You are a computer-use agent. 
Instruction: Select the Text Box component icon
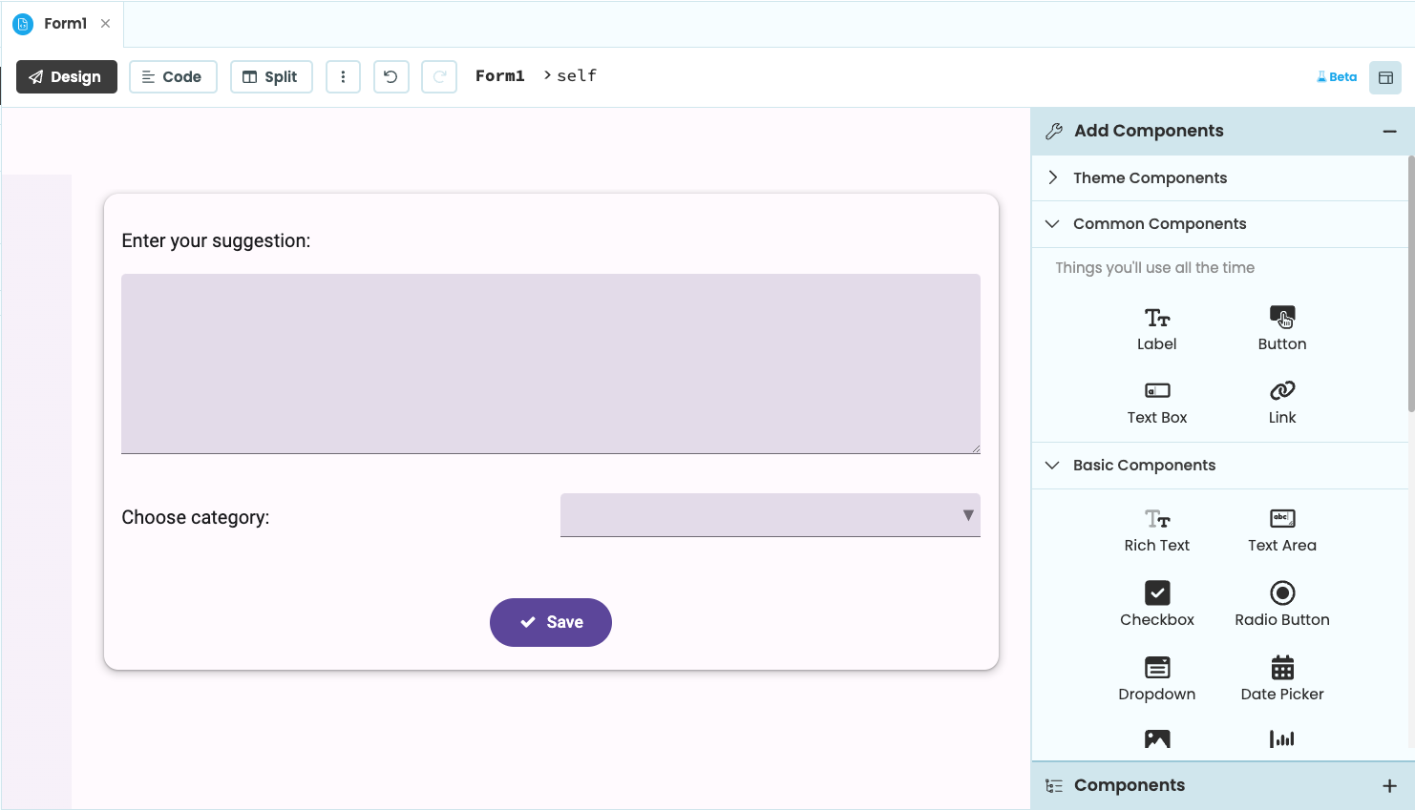coord(1156,391)
